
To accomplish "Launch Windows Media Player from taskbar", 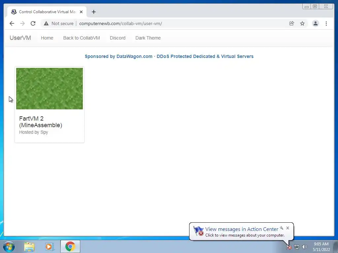I will pyautogui.click(x=50, y=246).
